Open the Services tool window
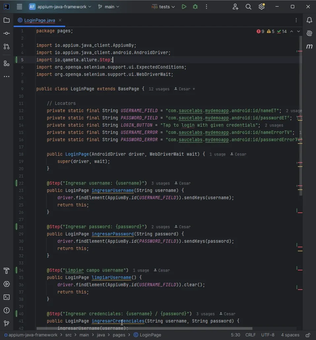The width and height of the screenshot is (316, 340). coord(7,284)
